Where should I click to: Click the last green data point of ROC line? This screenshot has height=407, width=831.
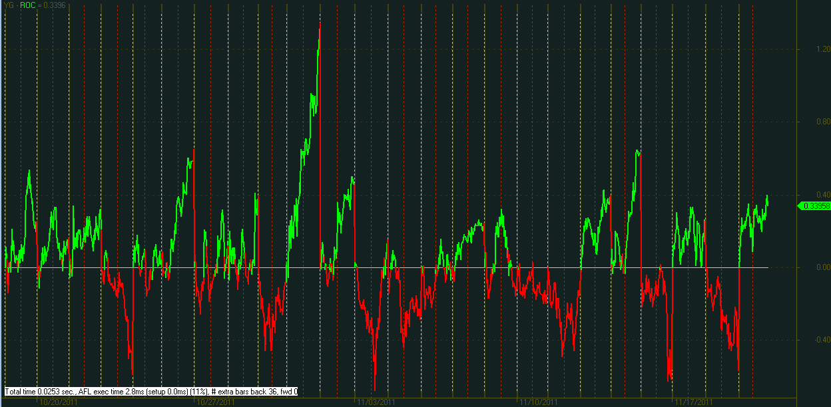[767, 197]
